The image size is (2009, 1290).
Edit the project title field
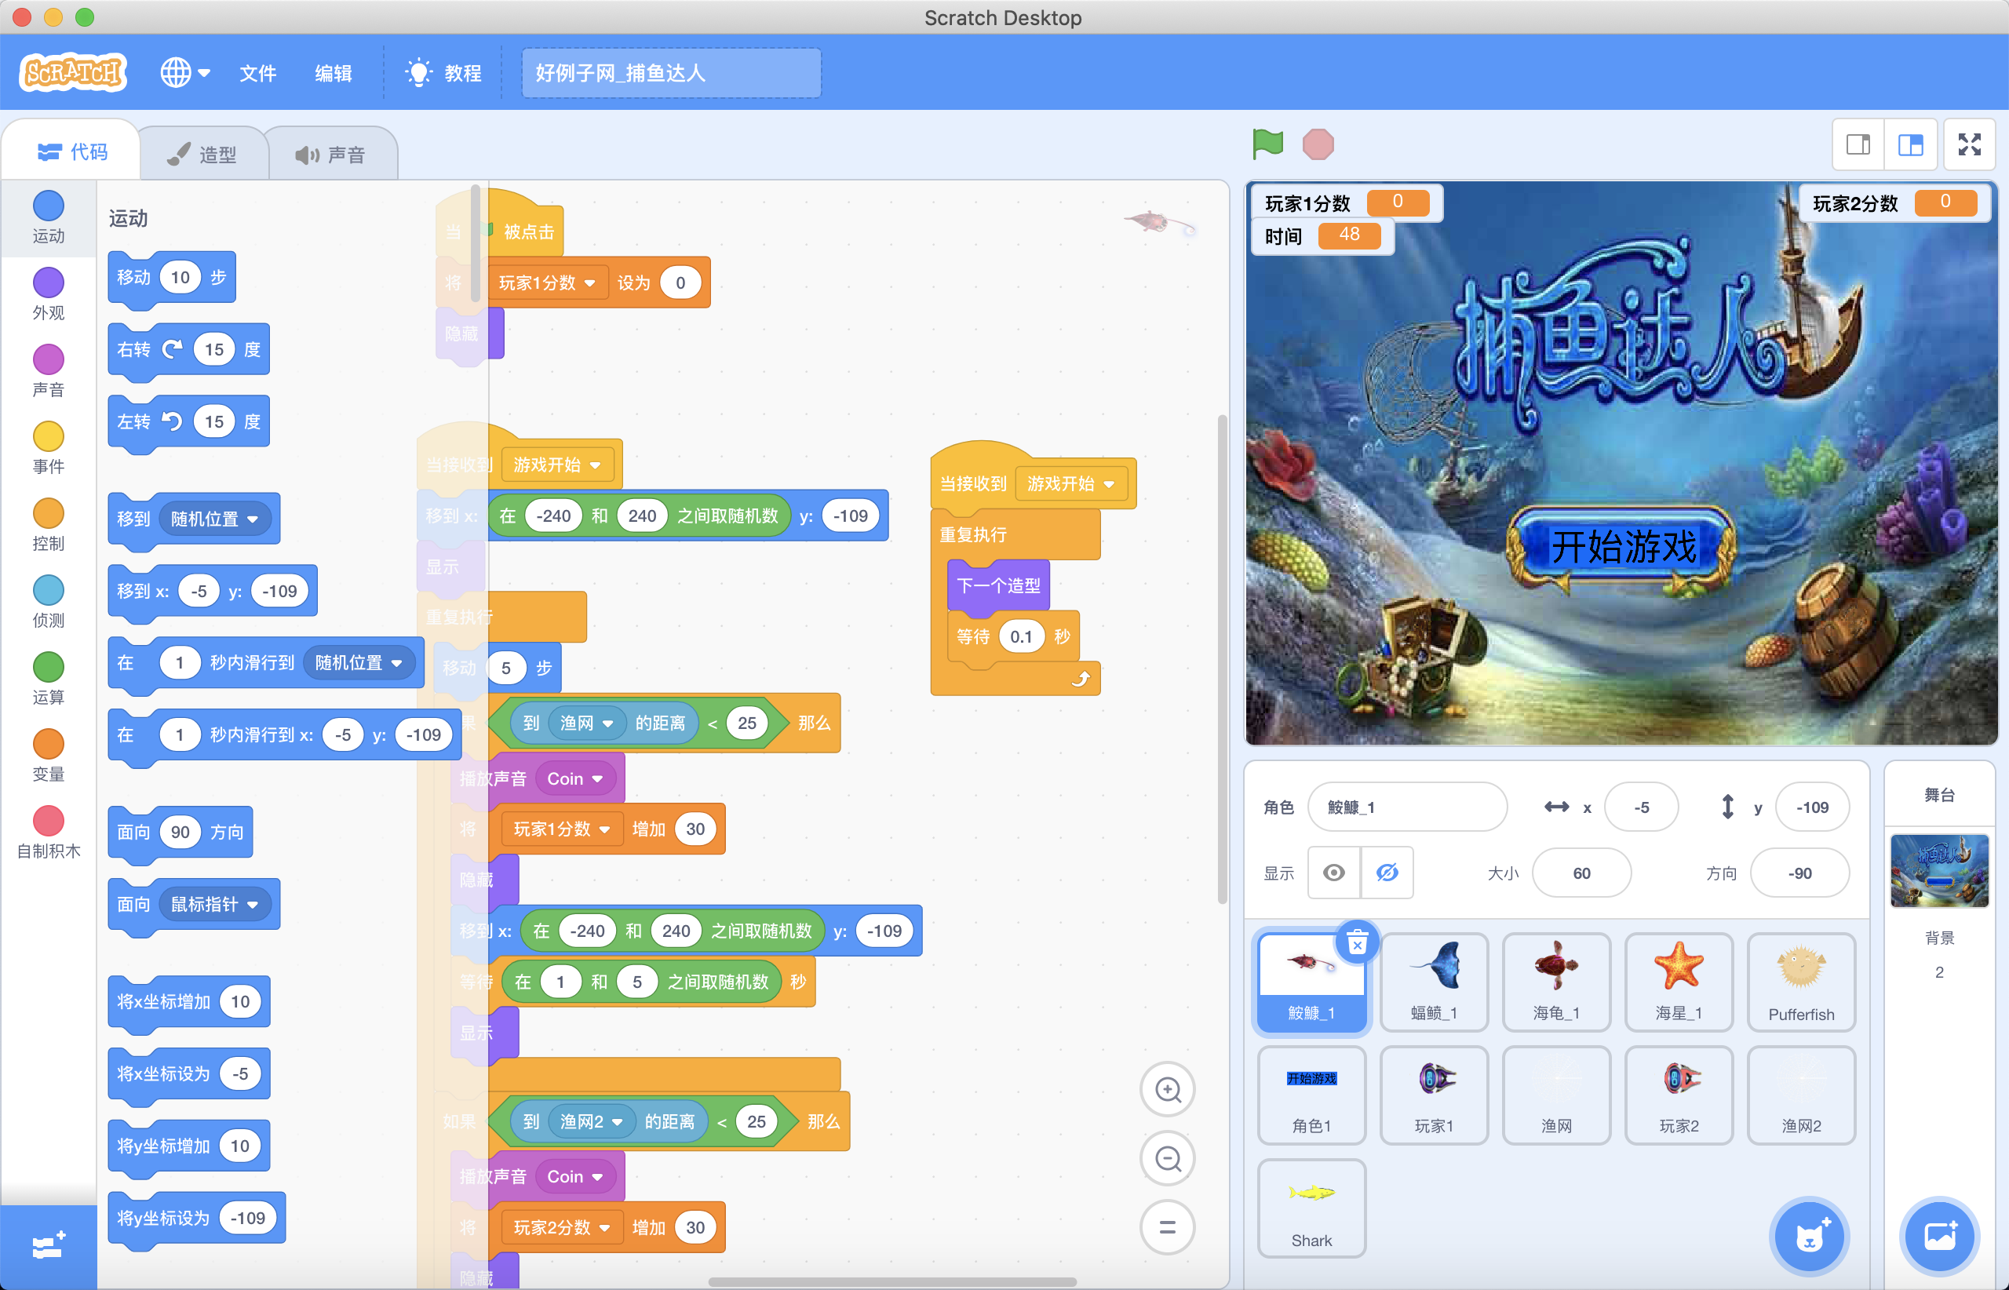click(671, 73)
